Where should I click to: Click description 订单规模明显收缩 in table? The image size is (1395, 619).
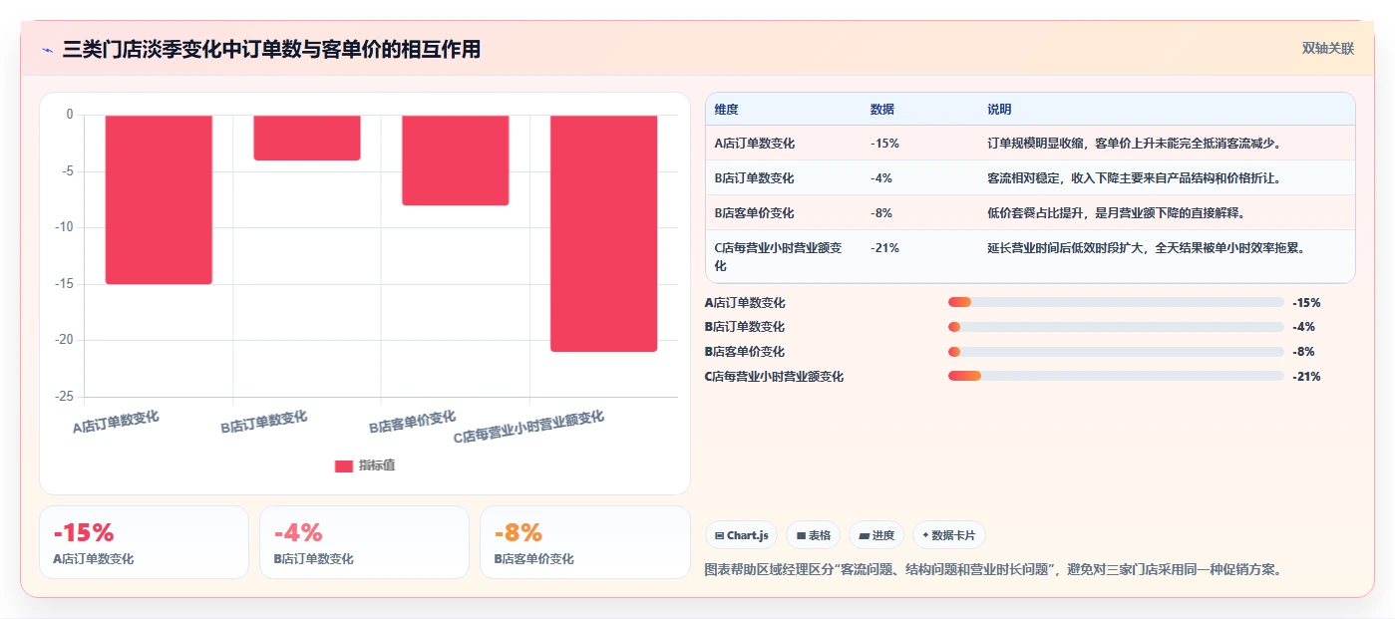click(x=1134, y=143)
